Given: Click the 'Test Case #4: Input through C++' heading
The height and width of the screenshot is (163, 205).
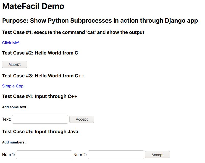Looking at the screenshot, I should [40, 96].
